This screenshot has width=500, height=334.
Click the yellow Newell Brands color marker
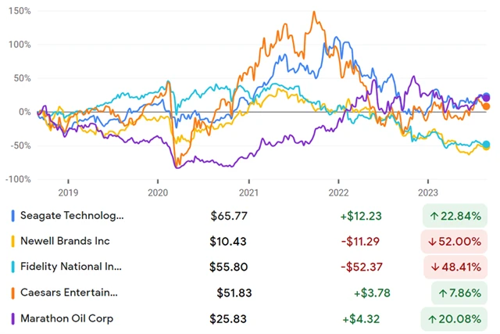[12, 241]
